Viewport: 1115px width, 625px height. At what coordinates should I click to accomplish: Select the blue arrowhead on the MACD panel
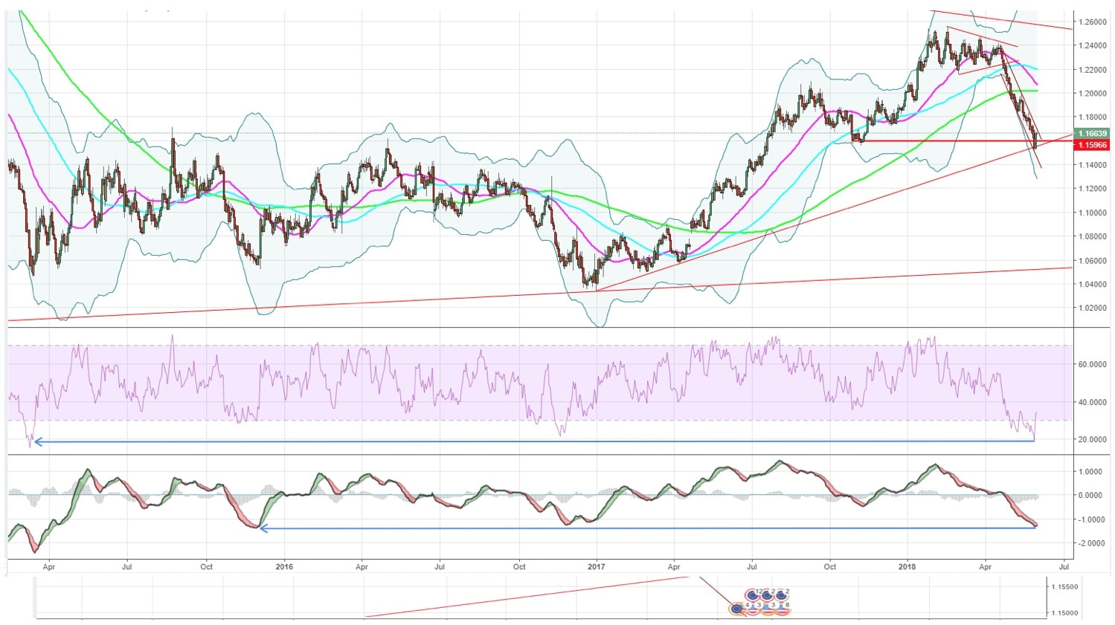(263, 528)
